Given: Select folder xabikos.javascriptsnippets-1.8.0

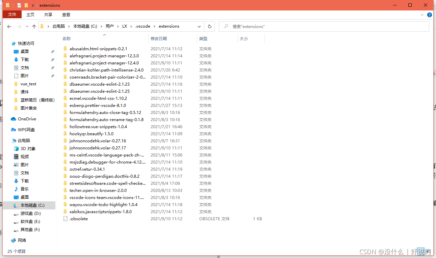Looking at the screenshot, I should point(101,212).
